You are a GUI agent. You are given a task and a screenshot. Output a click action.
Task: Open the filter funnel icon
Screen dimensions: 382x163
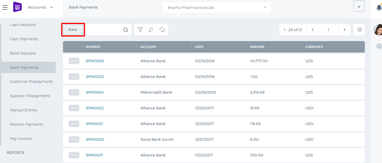(x=140, y=30)
